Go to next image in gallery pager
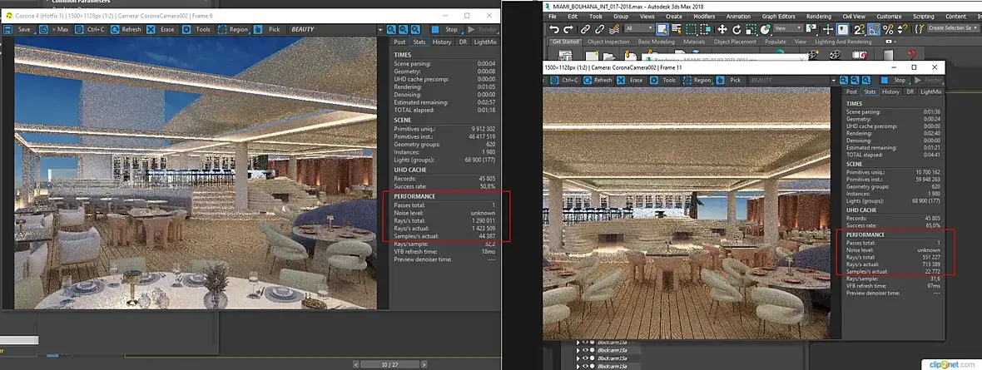Image resolution: width=982 pixels, height=370 pixels. coord(424,364)
